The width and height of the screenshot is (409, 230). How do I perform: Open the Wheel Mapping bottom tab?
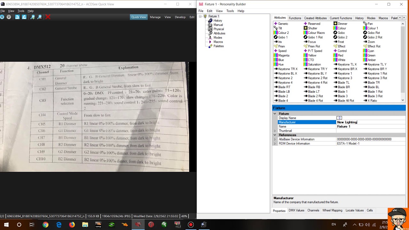(x=332, y=211)
